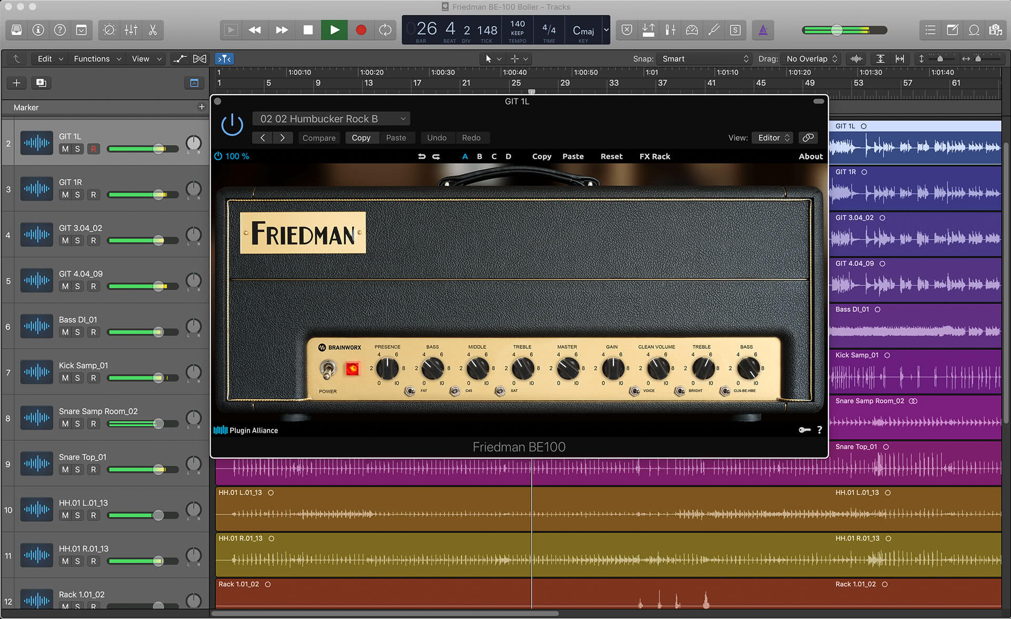Go to previous preset arrow
1011x619 pixels.
pos(262,137)
